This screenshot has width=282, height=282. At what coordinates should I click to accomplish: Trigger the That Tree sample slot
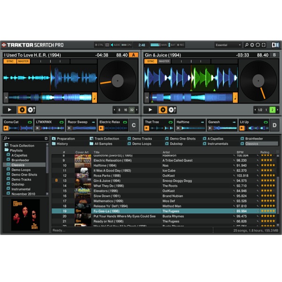click(147, 128)
